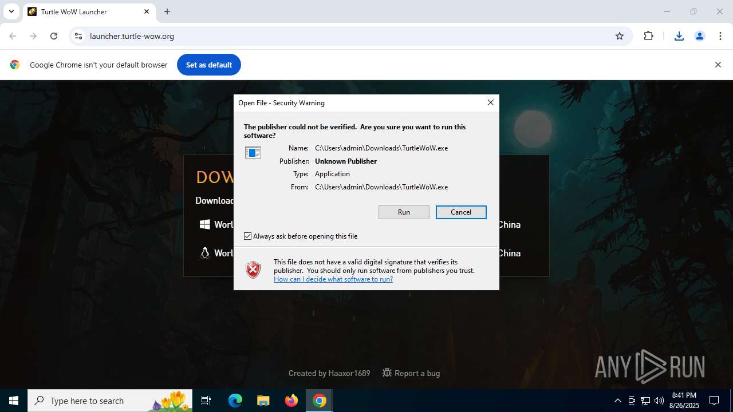Bookmark this page with the star icon
733x412 pixels.
click(x=620, y=36)
